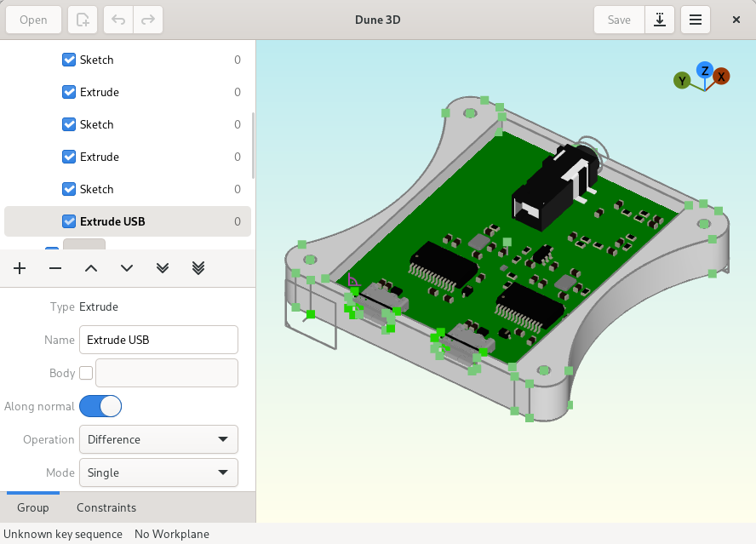Delete the selected group using the minus icon
Screen dimensions: 756x544
[x=54, y=268]
